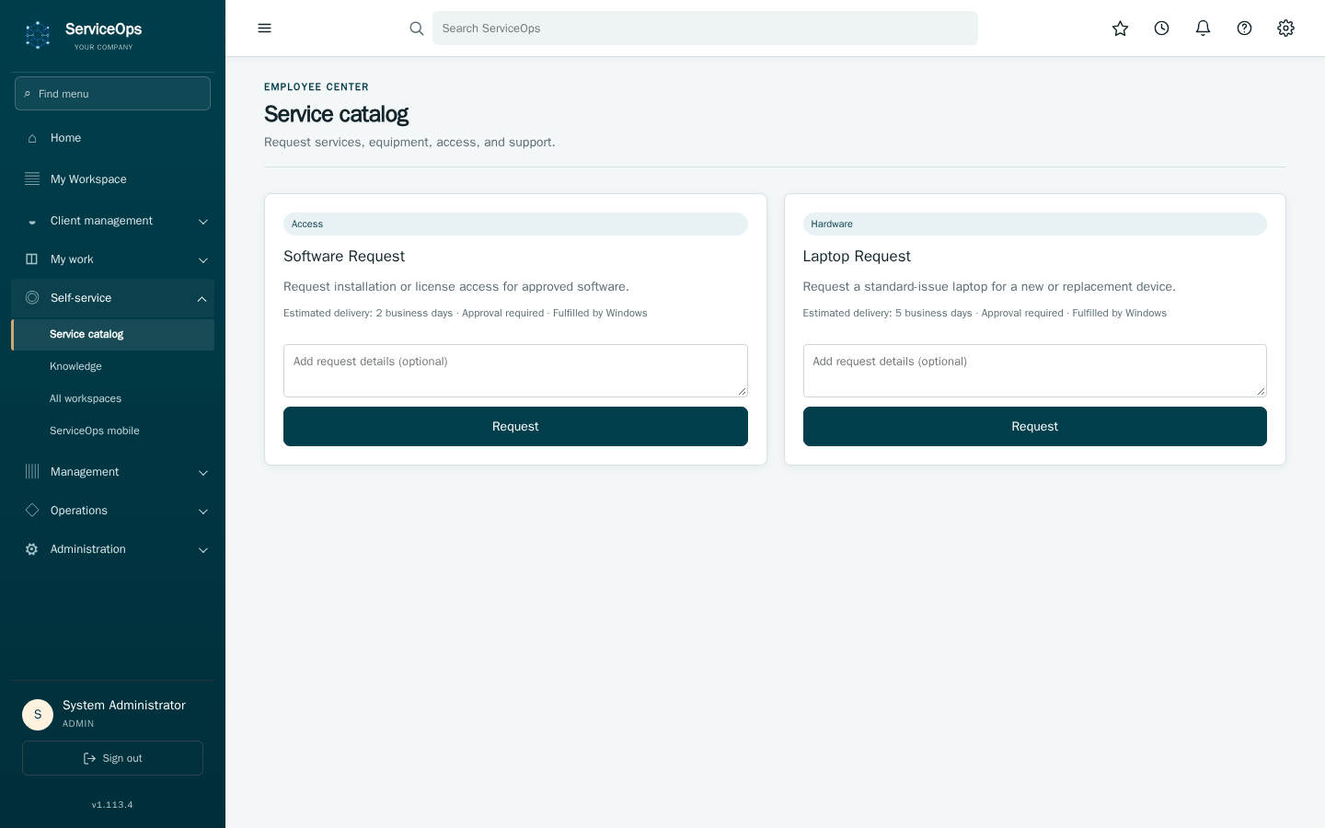This screenshot has width=1325, height=828.
Task: Open history clock icon
Action: point(1161,29)
